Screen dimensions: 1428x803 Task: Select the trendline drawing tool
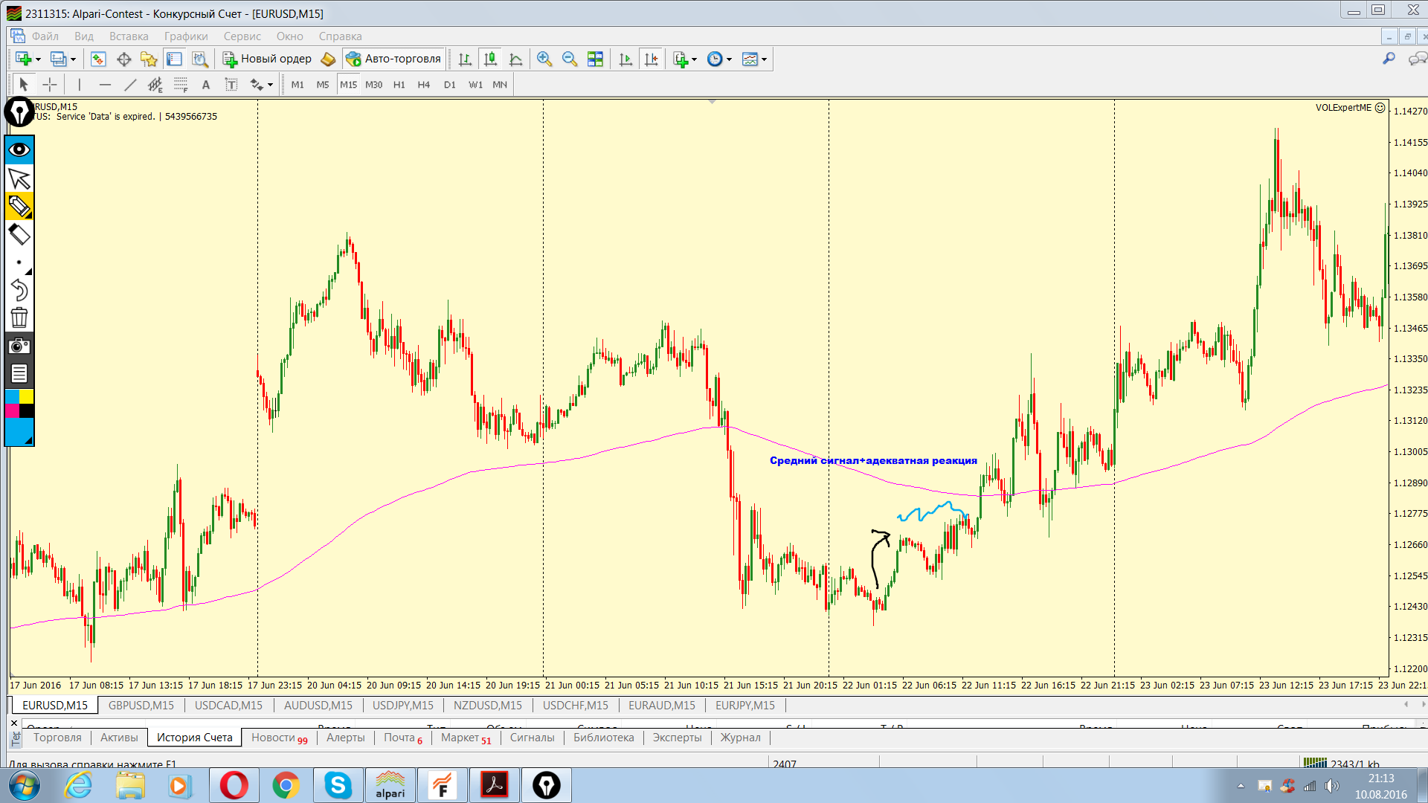130,85
